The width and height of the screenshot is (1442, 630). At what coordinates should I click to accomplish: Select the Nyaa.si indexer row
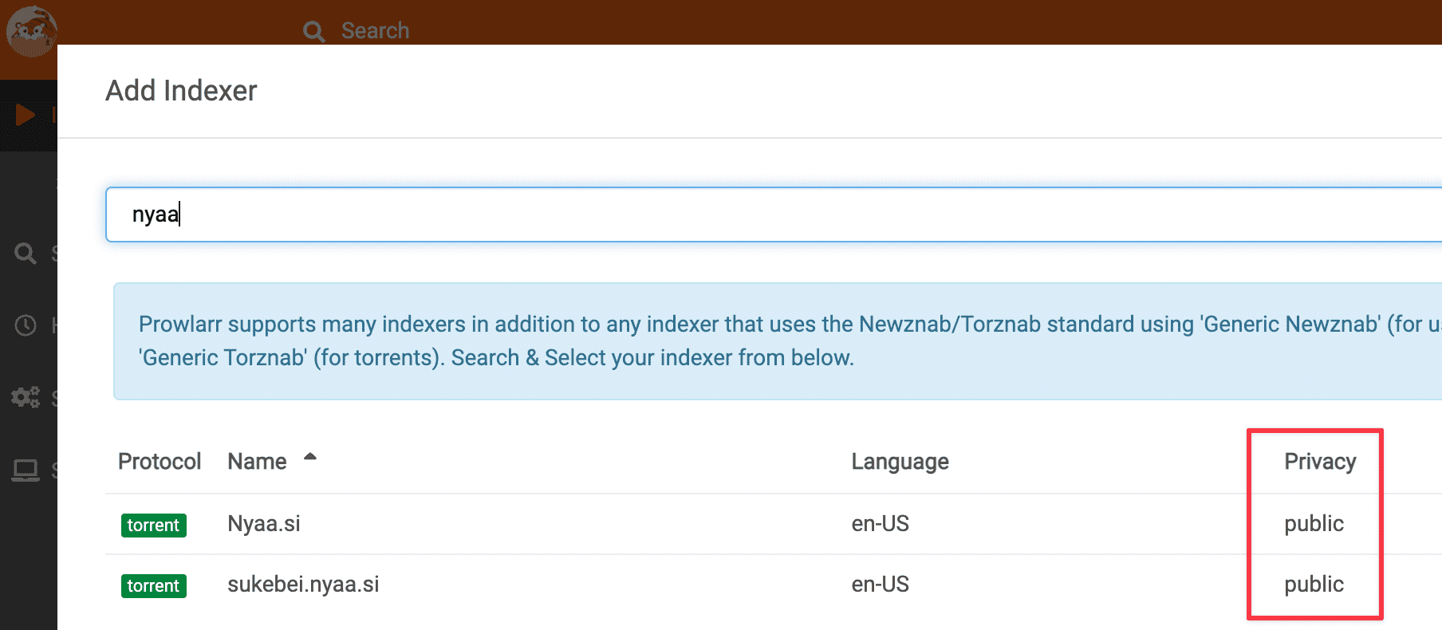point(774,524)
